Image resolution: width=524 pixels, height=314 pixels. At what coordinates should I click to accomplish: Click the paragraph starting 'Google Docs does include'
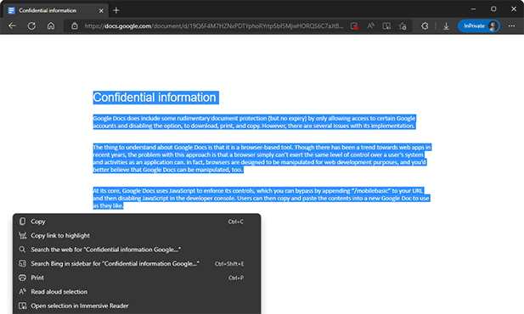point(254,122)
